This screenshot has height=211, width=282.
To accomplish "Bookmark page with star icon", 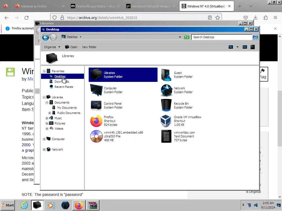I will [x=218, y=18].
